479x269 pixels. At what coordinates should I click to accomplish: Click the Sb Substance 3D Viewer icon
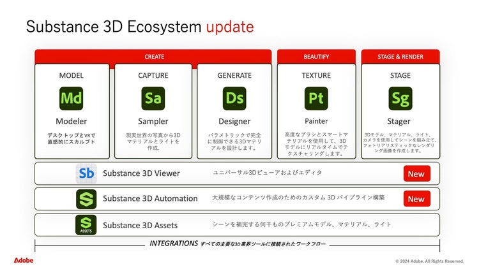(x=86, y=173)
